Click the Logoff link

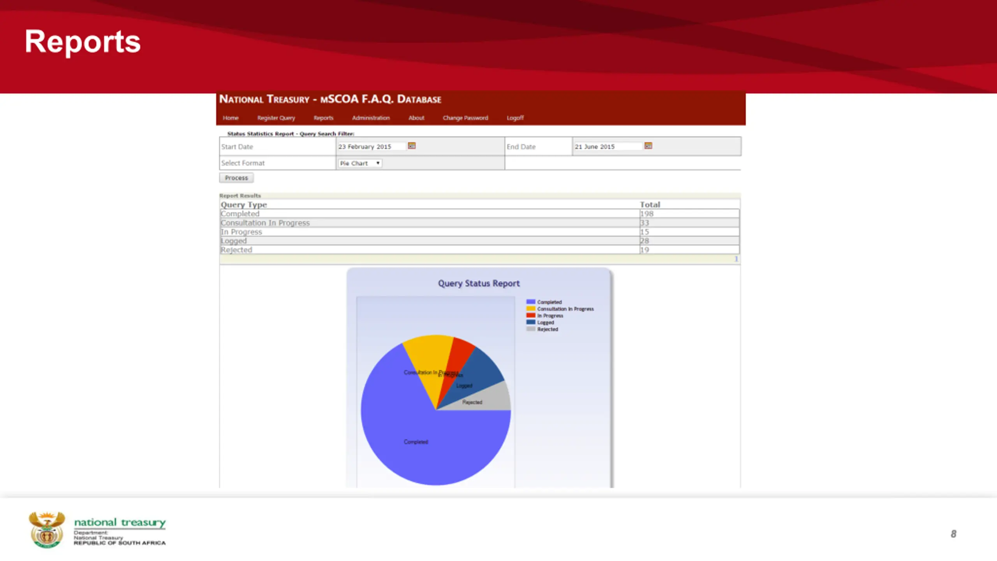point(515,118)
